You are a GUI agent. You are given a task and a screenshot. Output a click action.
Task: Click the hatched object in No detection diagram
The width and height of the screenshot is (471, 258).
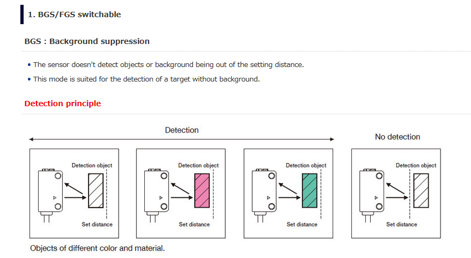tap(421, 191)
